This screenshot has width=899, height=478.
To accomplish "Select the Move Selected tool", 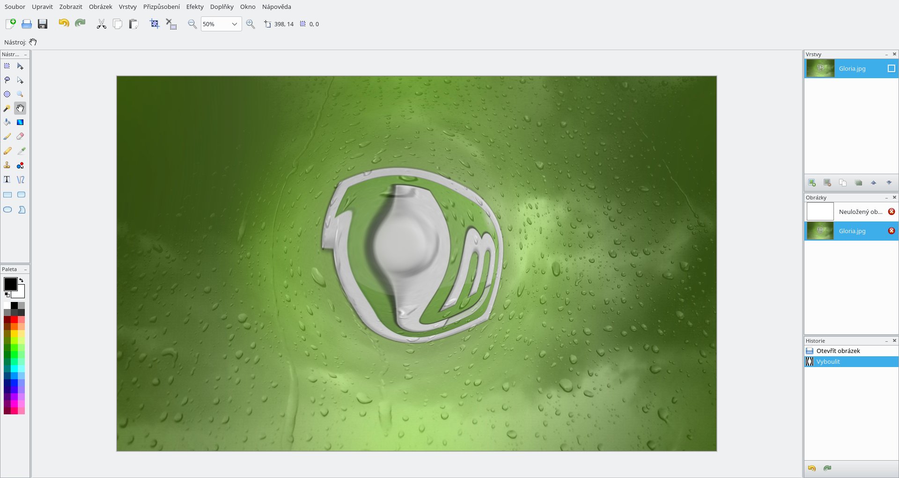I will tap(20, 66).
